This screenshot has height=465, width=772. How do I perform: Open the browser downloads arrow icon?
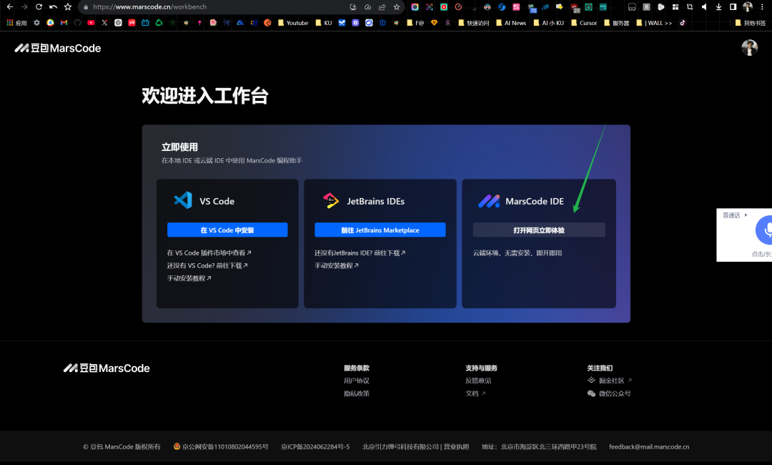(719, 7)
